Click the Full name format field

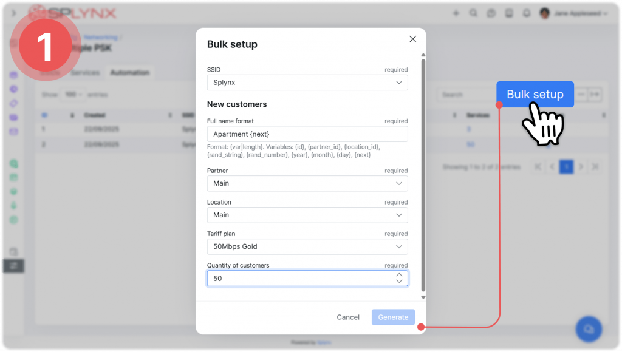pyautogui.click(x=307, y=134)
